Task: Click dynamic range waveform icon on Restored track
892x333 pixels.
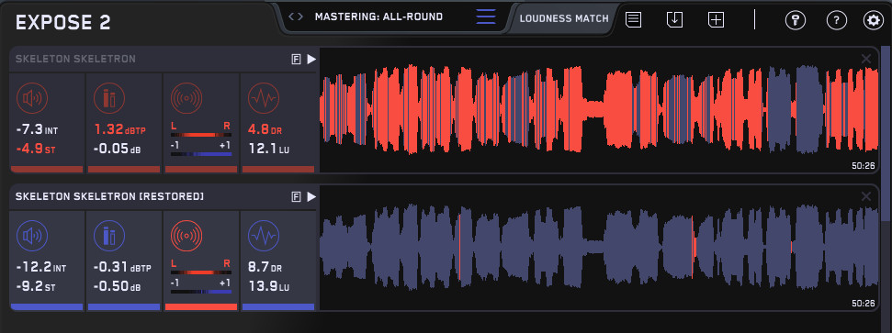Action: [264, 237]
